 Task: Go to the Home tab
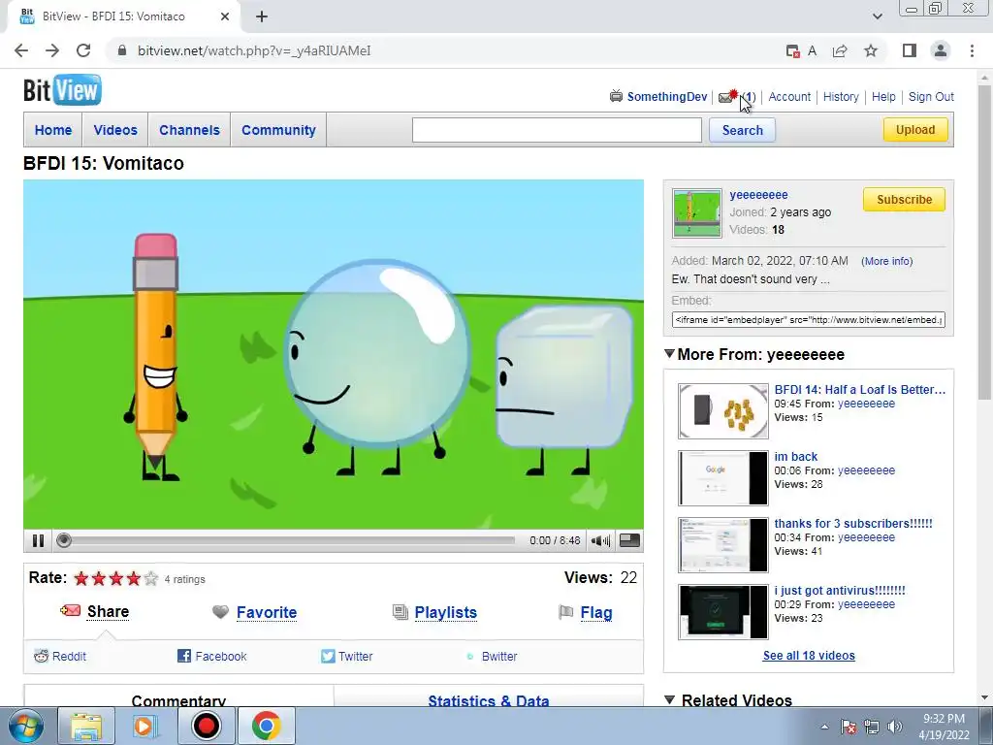tap(53, 130)
